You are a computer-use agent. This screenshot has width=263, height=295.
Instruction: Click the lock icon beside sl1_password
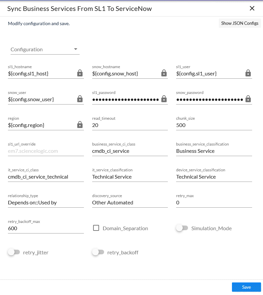[x=164, y=99]
